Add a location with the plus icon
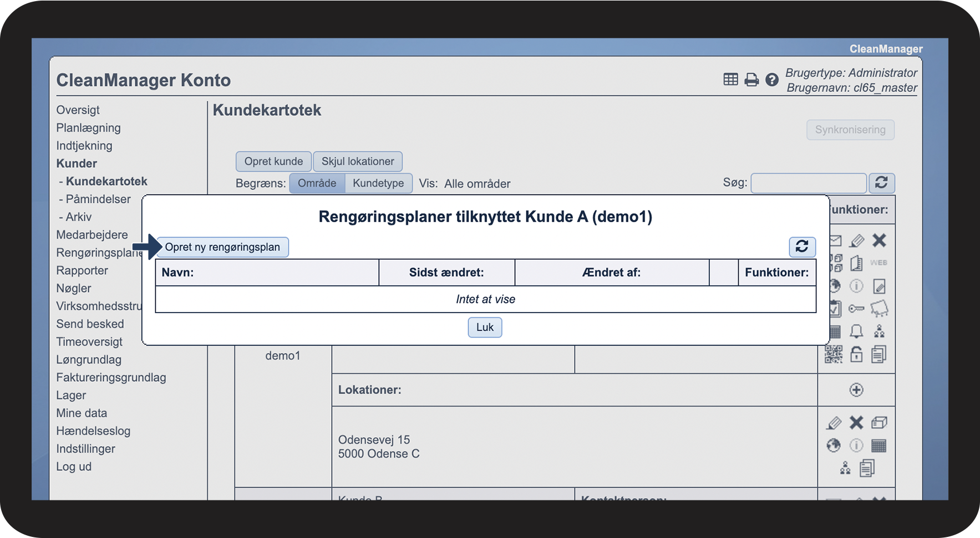 pyautogui.click(x=856, y=390)
